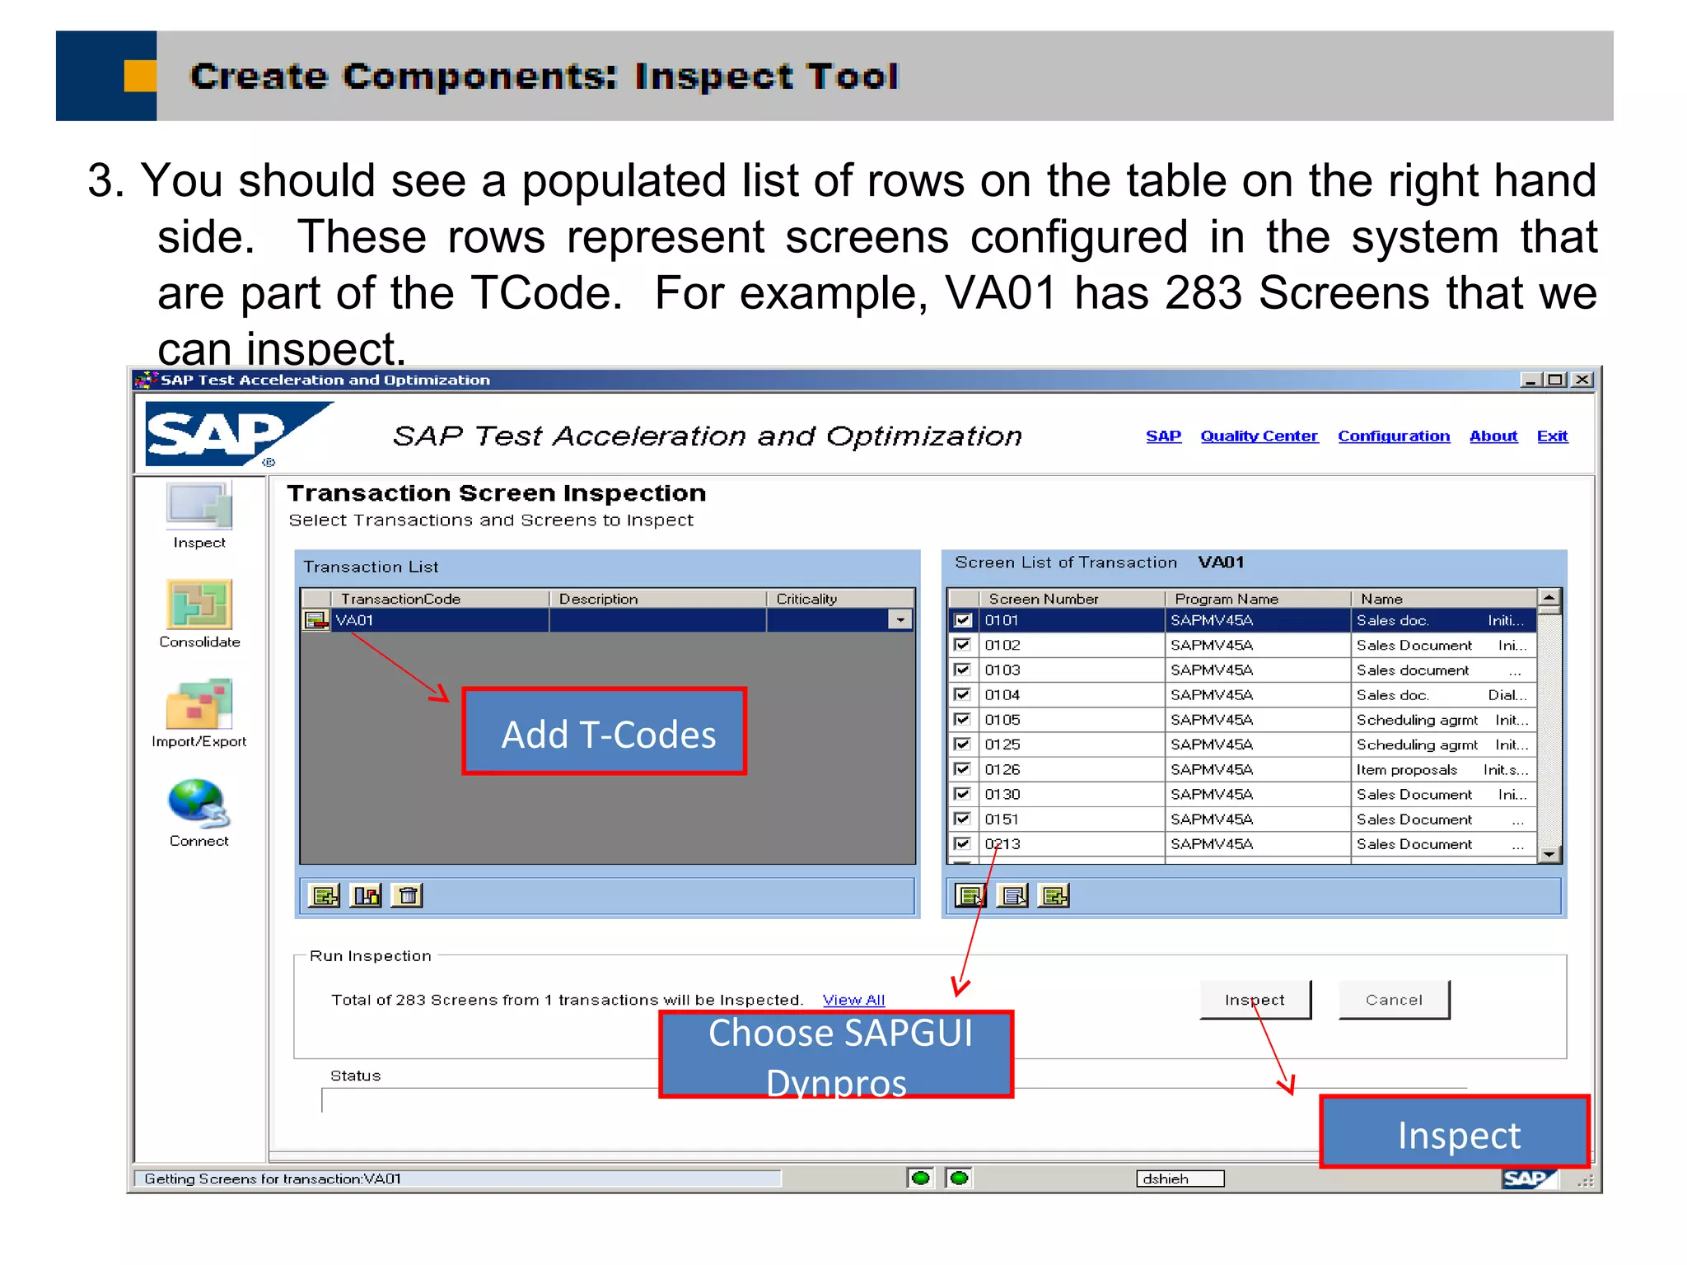The image size is (1687, 1265).
Task: Select VA01 transaction code cell
Action: [x=441, y=620]
